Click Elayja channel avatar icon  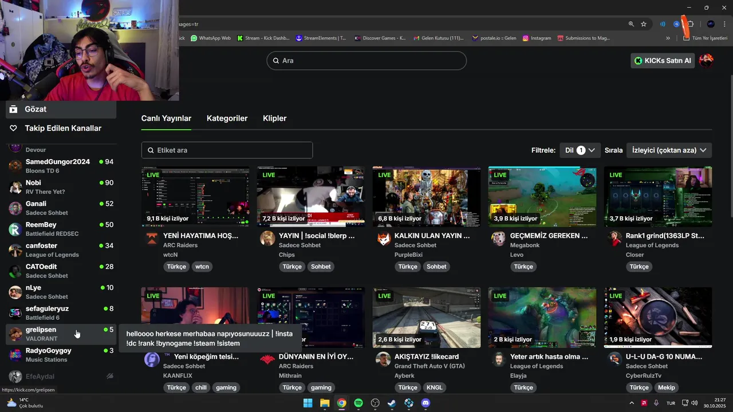[499, 360]
